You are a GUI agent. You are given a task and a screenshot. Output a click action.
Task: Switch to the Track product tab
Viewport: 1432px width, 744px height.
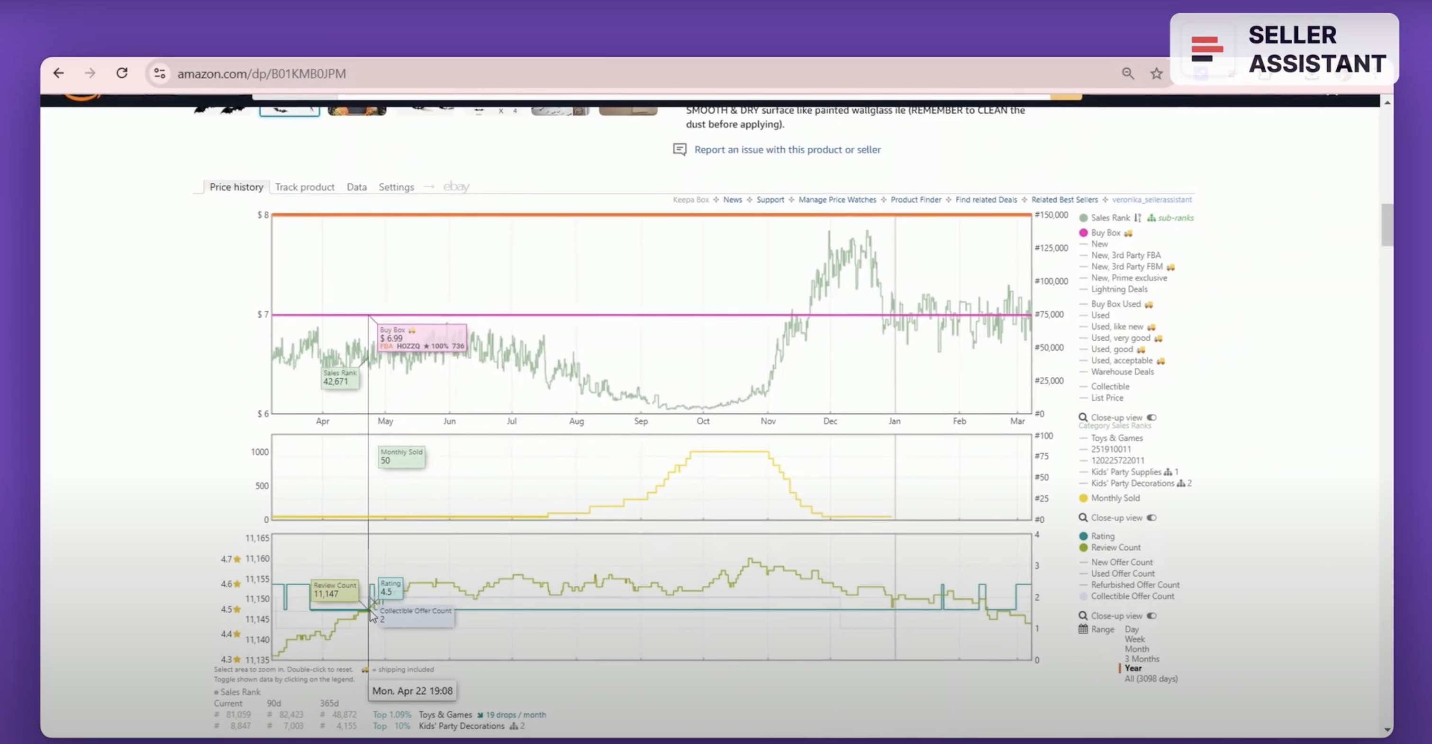click(x=305, y=187)
